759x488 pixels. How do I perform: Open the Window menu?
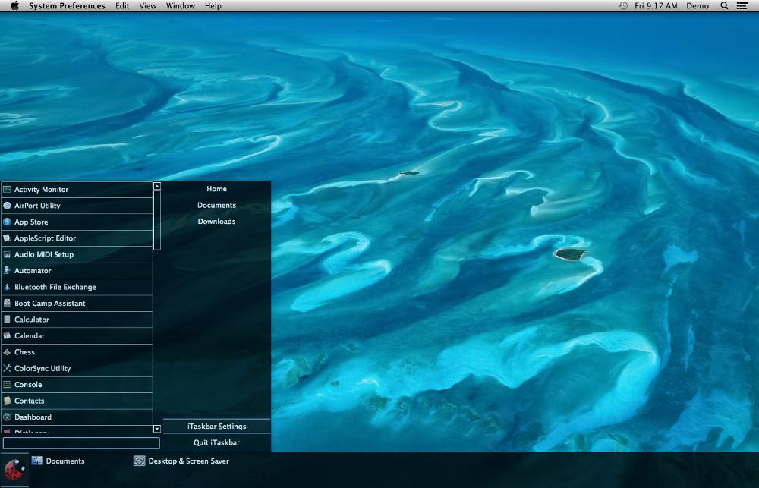180,6
